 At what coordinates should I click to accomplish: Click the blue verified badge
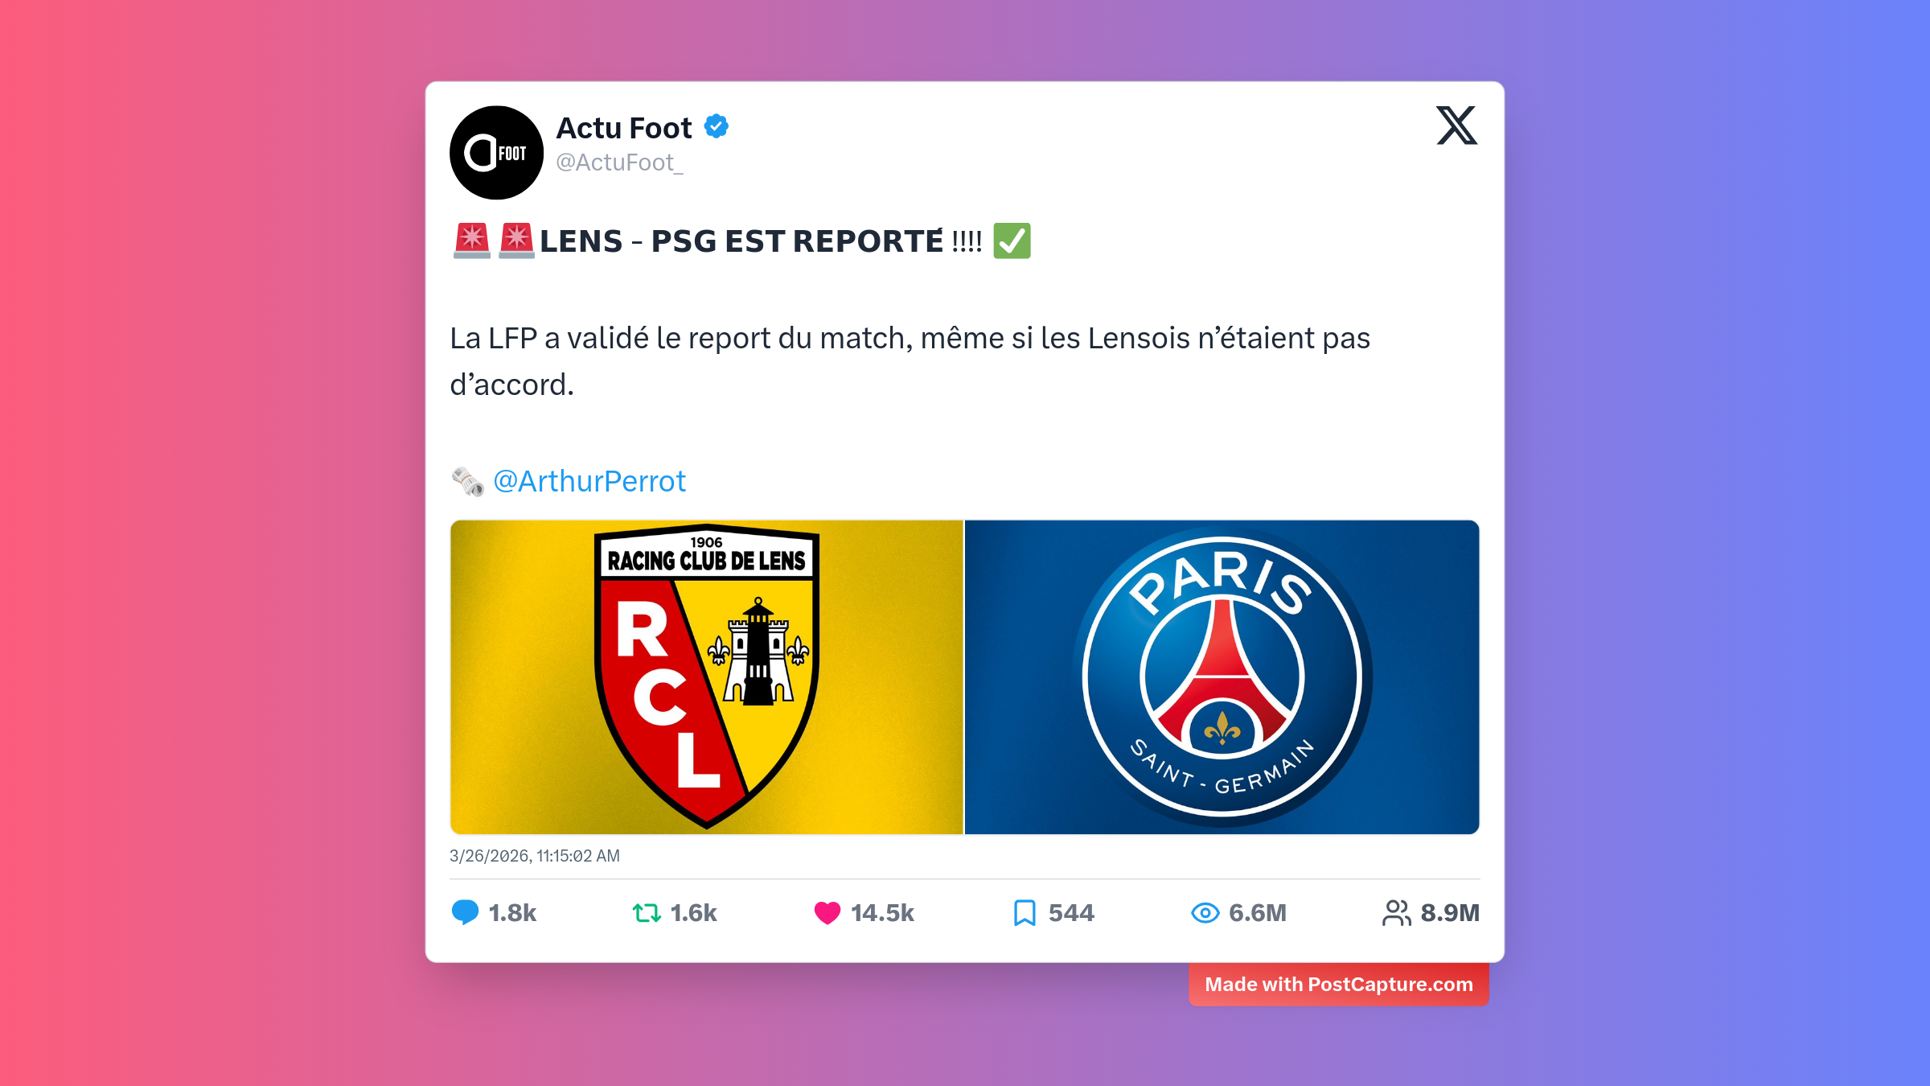click(717, 127)
